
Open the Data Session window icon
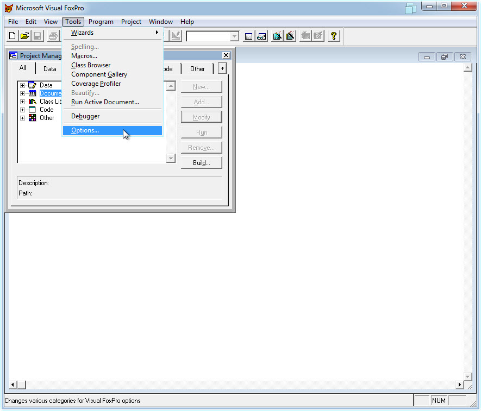coord(261,36)
